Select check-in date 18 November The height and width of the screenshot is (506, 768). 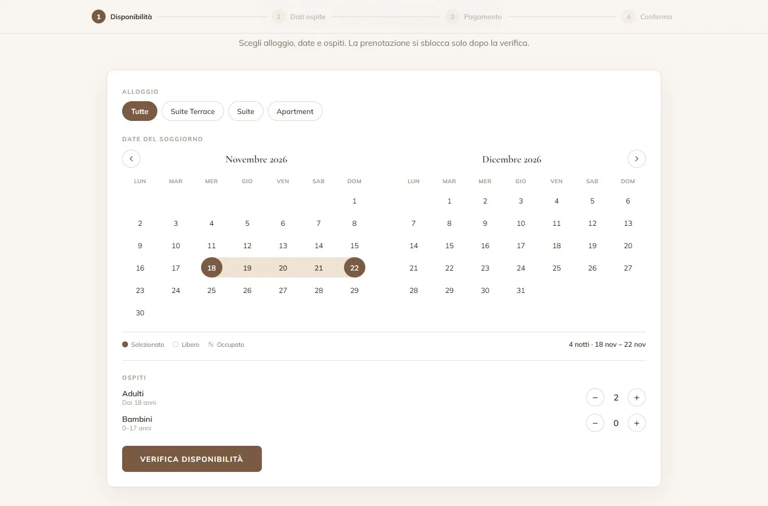click(212, 267)
